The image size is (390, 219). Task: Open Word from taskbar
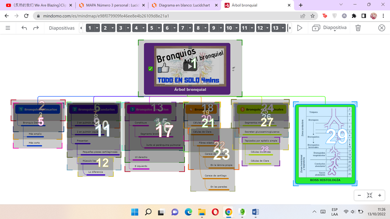pyautogui.click(x=255, y=212)
